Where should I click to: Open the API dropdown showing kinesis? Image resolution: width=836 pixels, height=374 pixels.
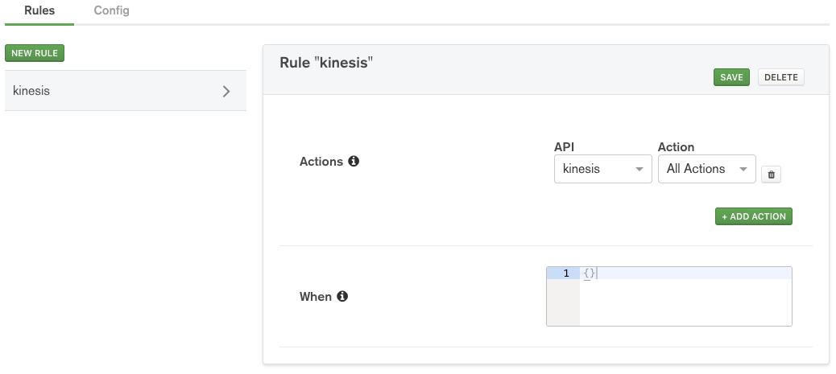(602, 169)
